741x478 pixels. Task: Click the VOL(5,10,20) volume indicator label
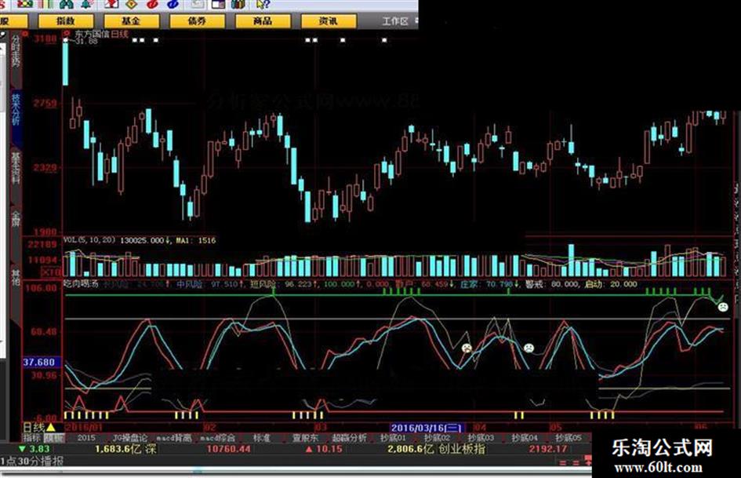89,240
